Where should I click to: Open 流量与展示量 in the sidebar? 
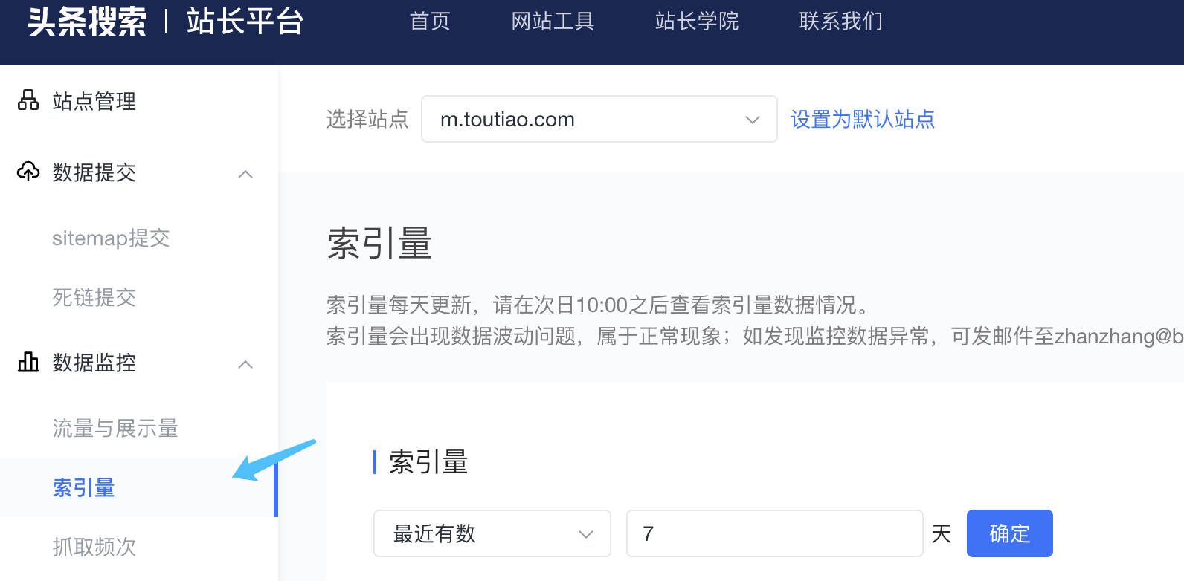click(115, 428)
